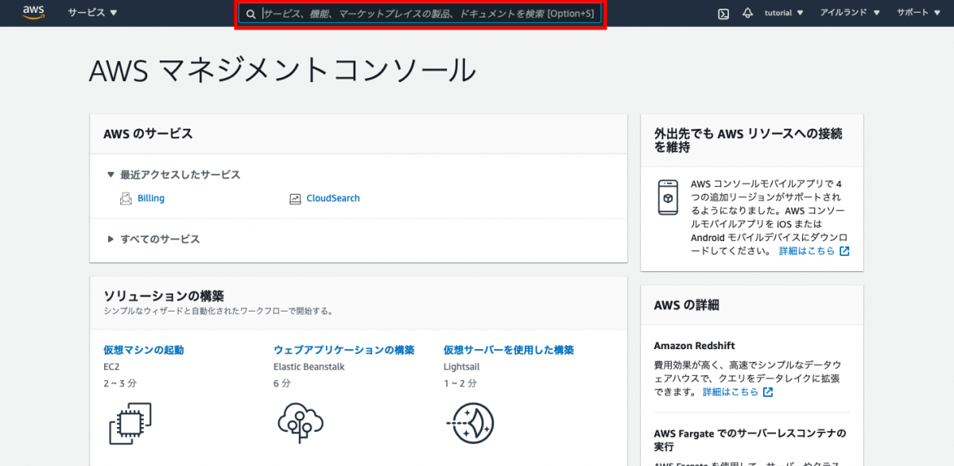Screen dimensions: 954x466
Task: Click 詳細はこちら for Amazon Redshift
Action: (731, 391)
